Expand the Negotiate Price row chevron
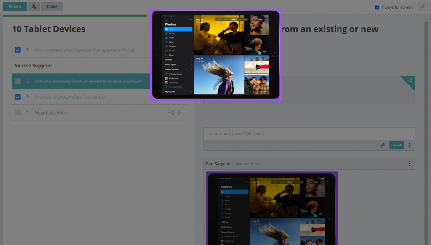 click(x=179, y=112)
